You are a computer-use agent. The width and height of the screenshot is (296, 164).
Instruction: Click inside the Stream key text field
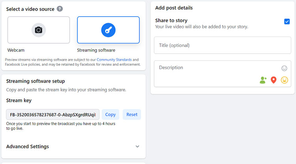coord(52,114)
